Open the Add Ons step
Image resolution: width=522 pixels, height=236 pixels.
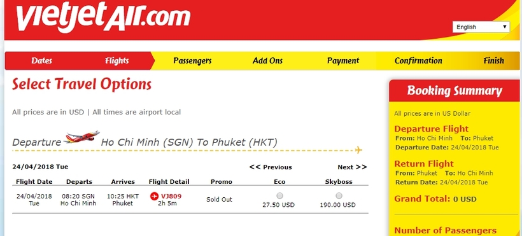coord(267,61)
